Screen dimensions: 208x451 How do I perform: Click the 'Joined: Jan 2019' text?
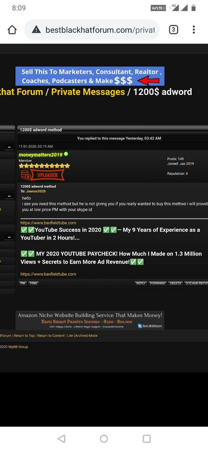tap(180, 163)
